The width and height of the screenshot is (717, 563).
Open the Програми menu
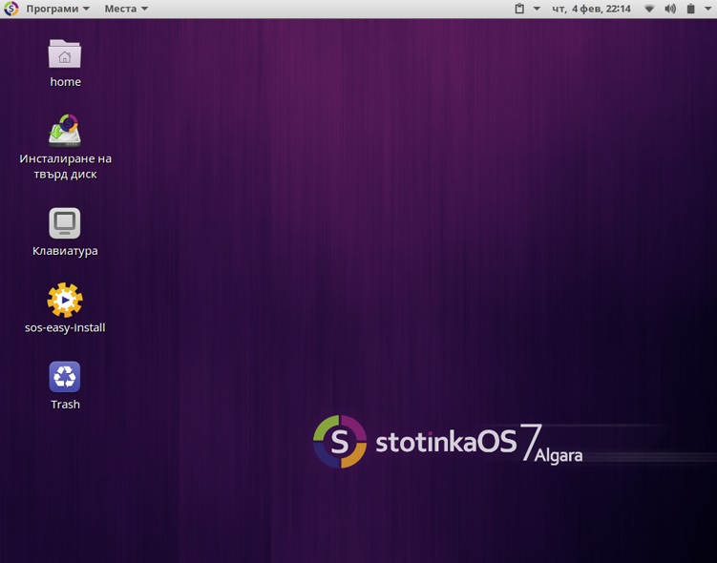tap(57, 9)
